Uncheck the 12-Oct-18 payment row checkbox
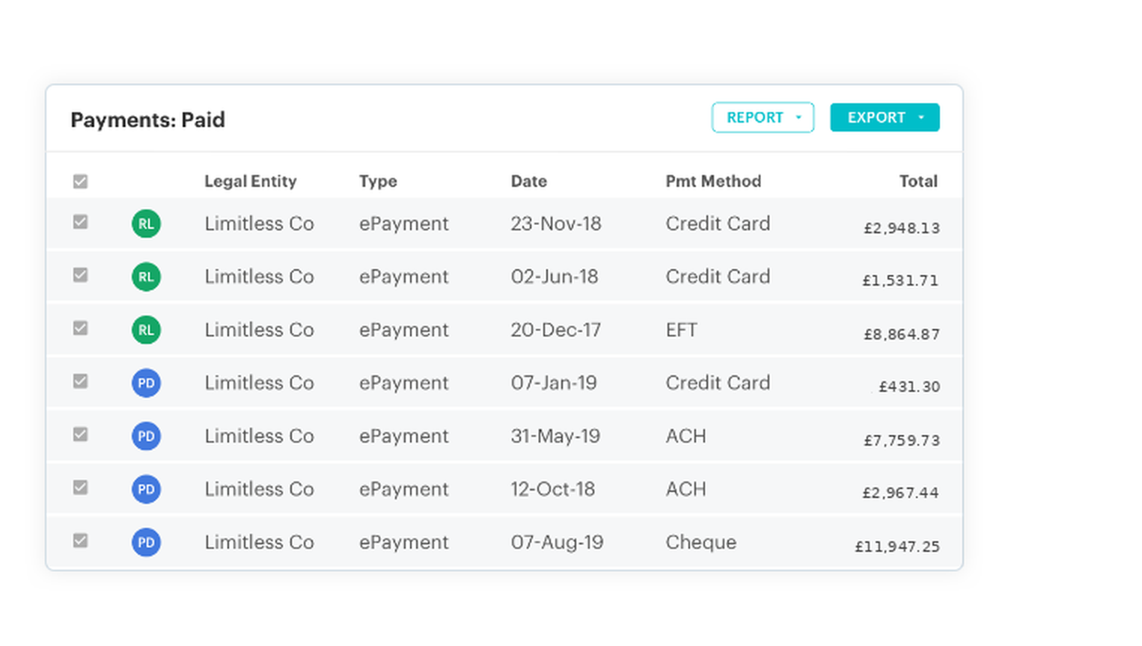 click(x=80, y=487)
